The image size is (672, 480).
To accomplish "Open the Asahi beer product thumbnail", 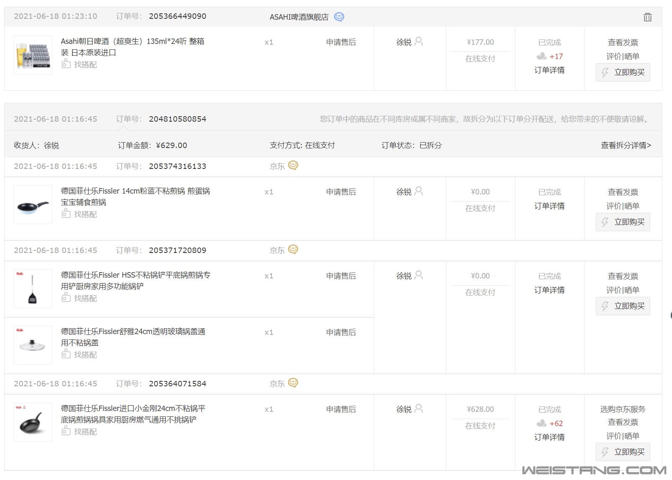I will pyautogui.click(x=33, y=55).
